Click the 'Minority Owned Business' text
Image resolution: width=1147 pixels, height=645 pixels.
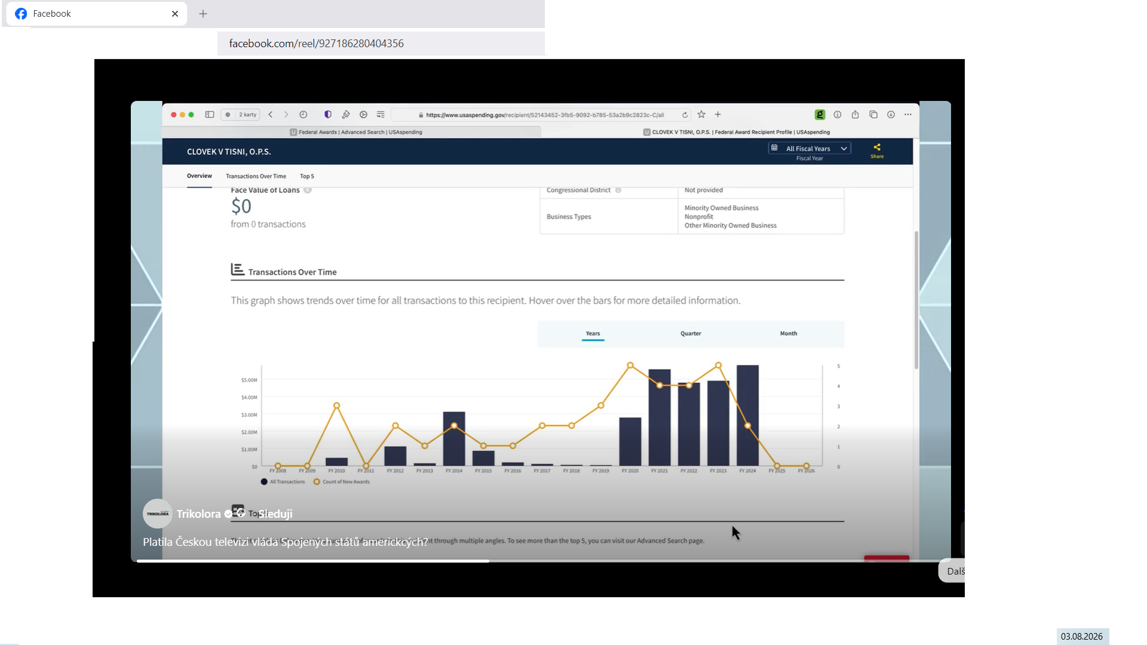pos(722,208)
